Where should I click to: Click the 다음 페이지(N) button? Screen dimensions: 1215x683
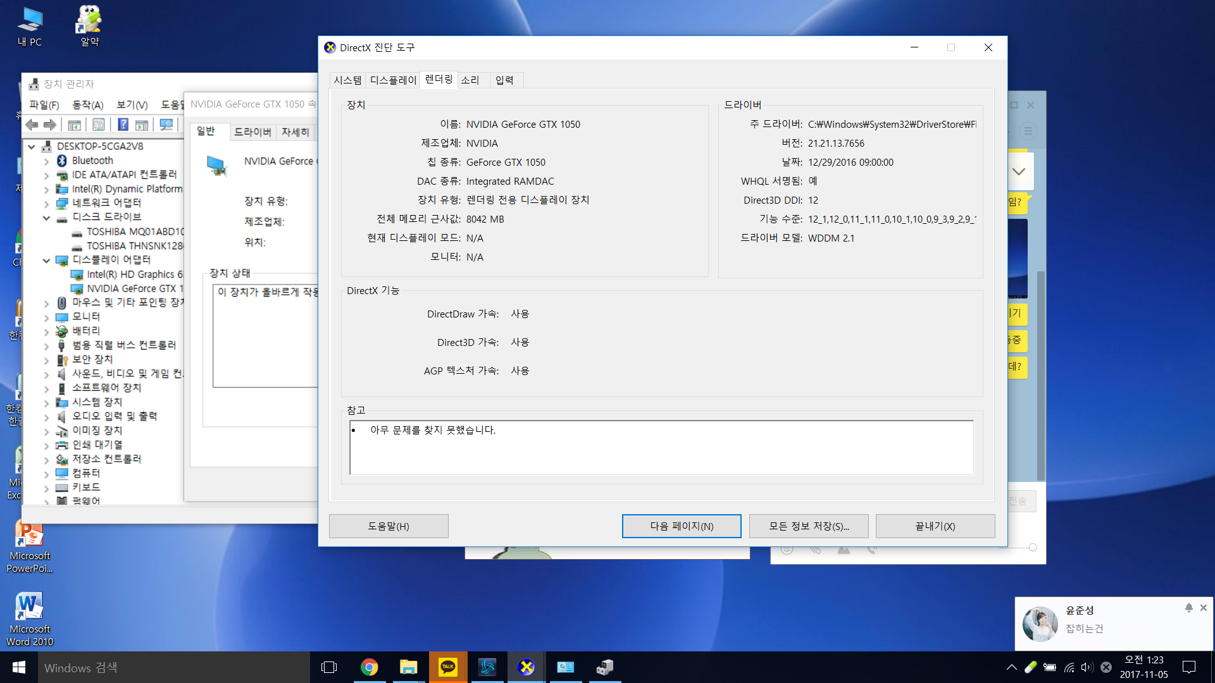coord(682,526)
